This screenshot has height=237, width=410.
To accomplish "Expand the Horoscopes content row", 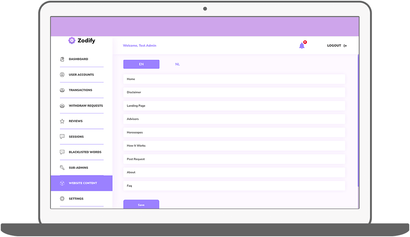I will [x=234, y=133].
